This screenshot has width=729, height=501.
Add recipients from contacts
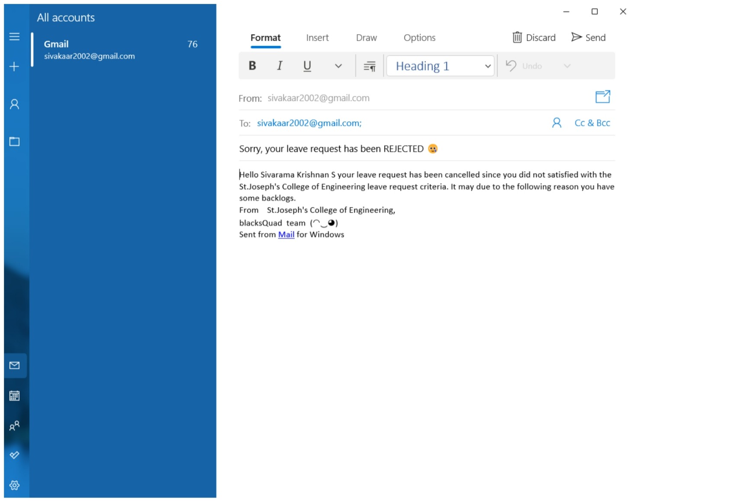click(x=556, y=123)
